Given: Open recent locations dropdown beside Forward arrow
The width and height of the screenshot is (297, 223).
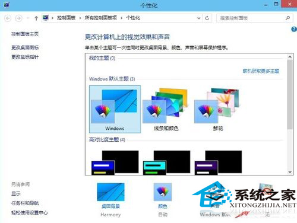Looking at the screenshot, I should [x=28, y=18].
